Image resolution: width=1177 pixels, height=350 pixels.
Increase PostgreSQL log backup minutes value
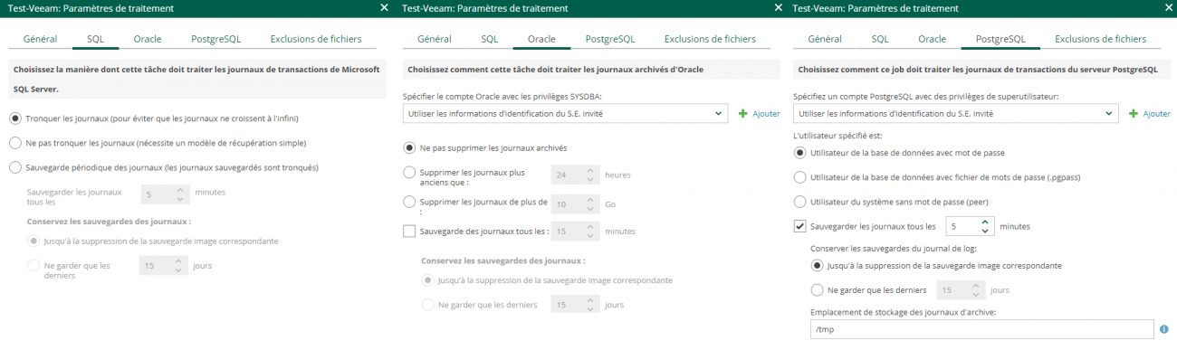pyautogui.click(x=986, y=222)
